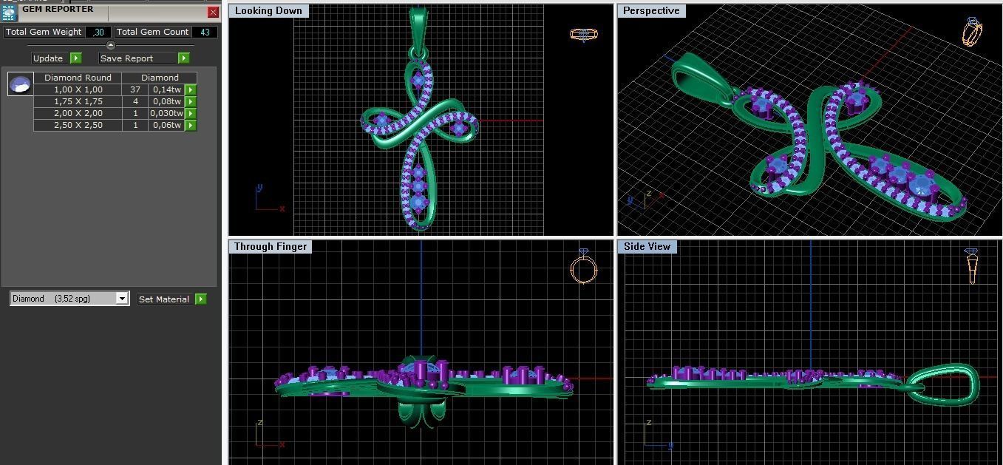Screen dimensions: 1003x465
Task: Activate the Looking Down viewport title
Action: (x=268, y=11)
